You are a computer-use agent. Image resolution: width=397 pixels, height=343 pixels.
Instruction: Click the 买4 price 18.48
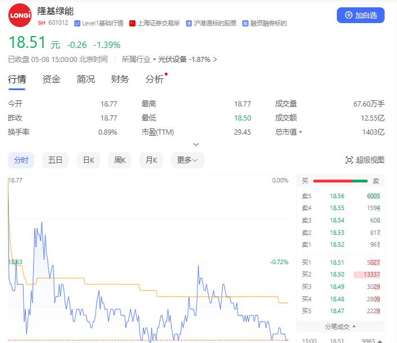pyautogui.click(x=337, y=299)
